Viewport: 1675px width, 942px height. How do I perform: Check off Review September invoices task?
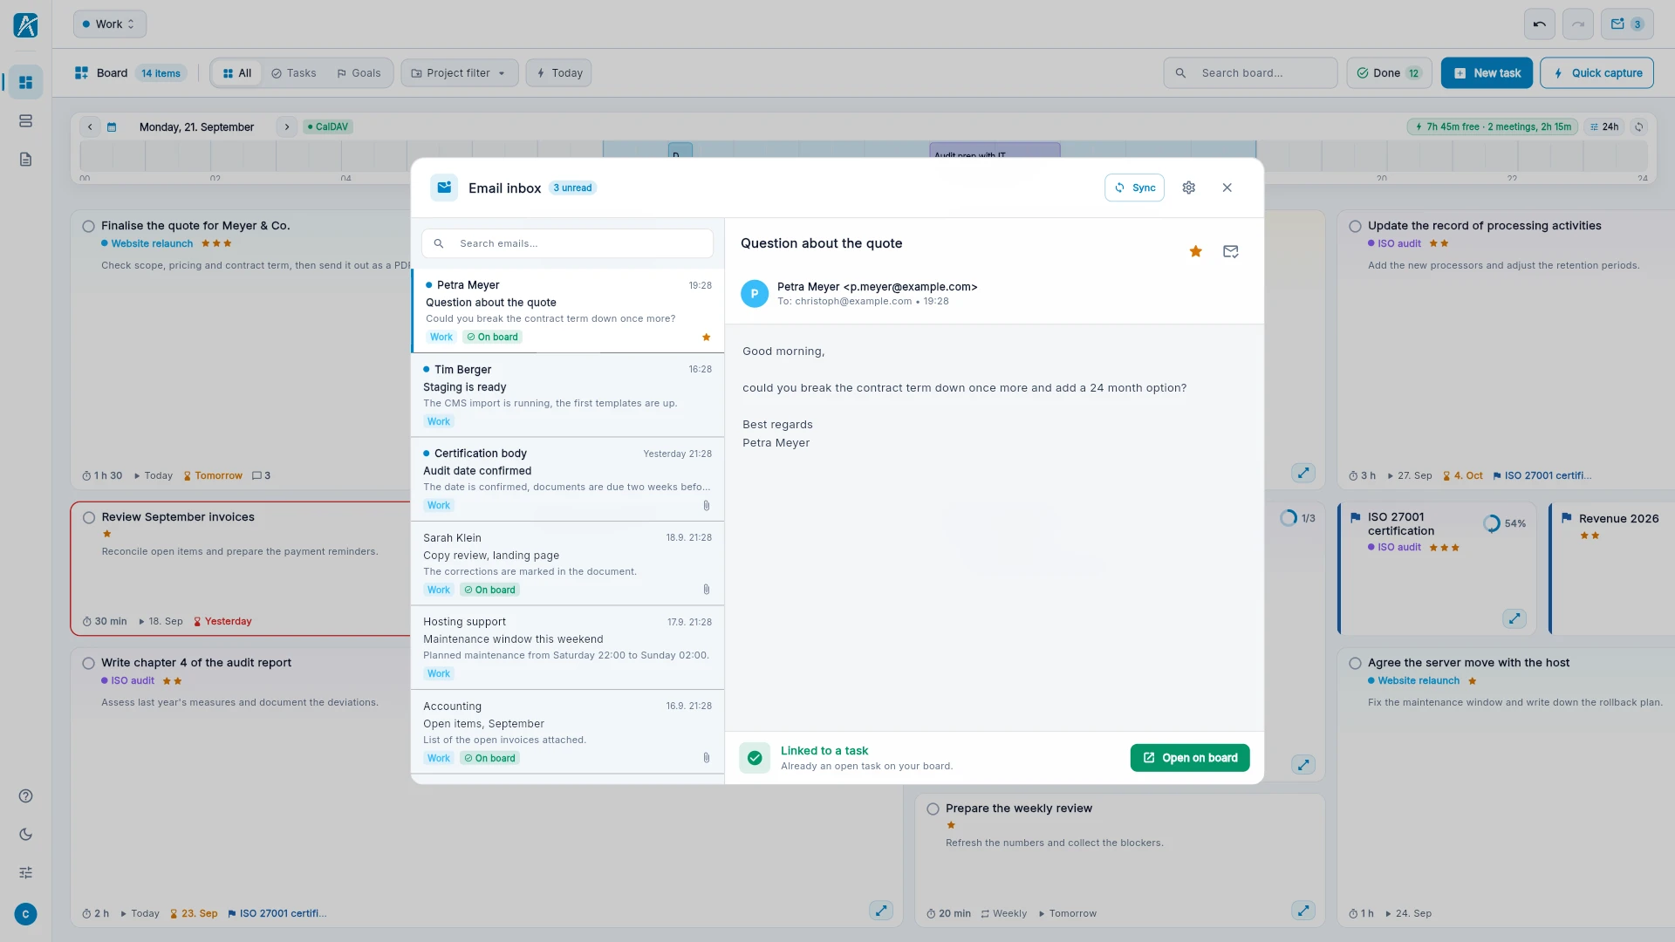point(88,517)
